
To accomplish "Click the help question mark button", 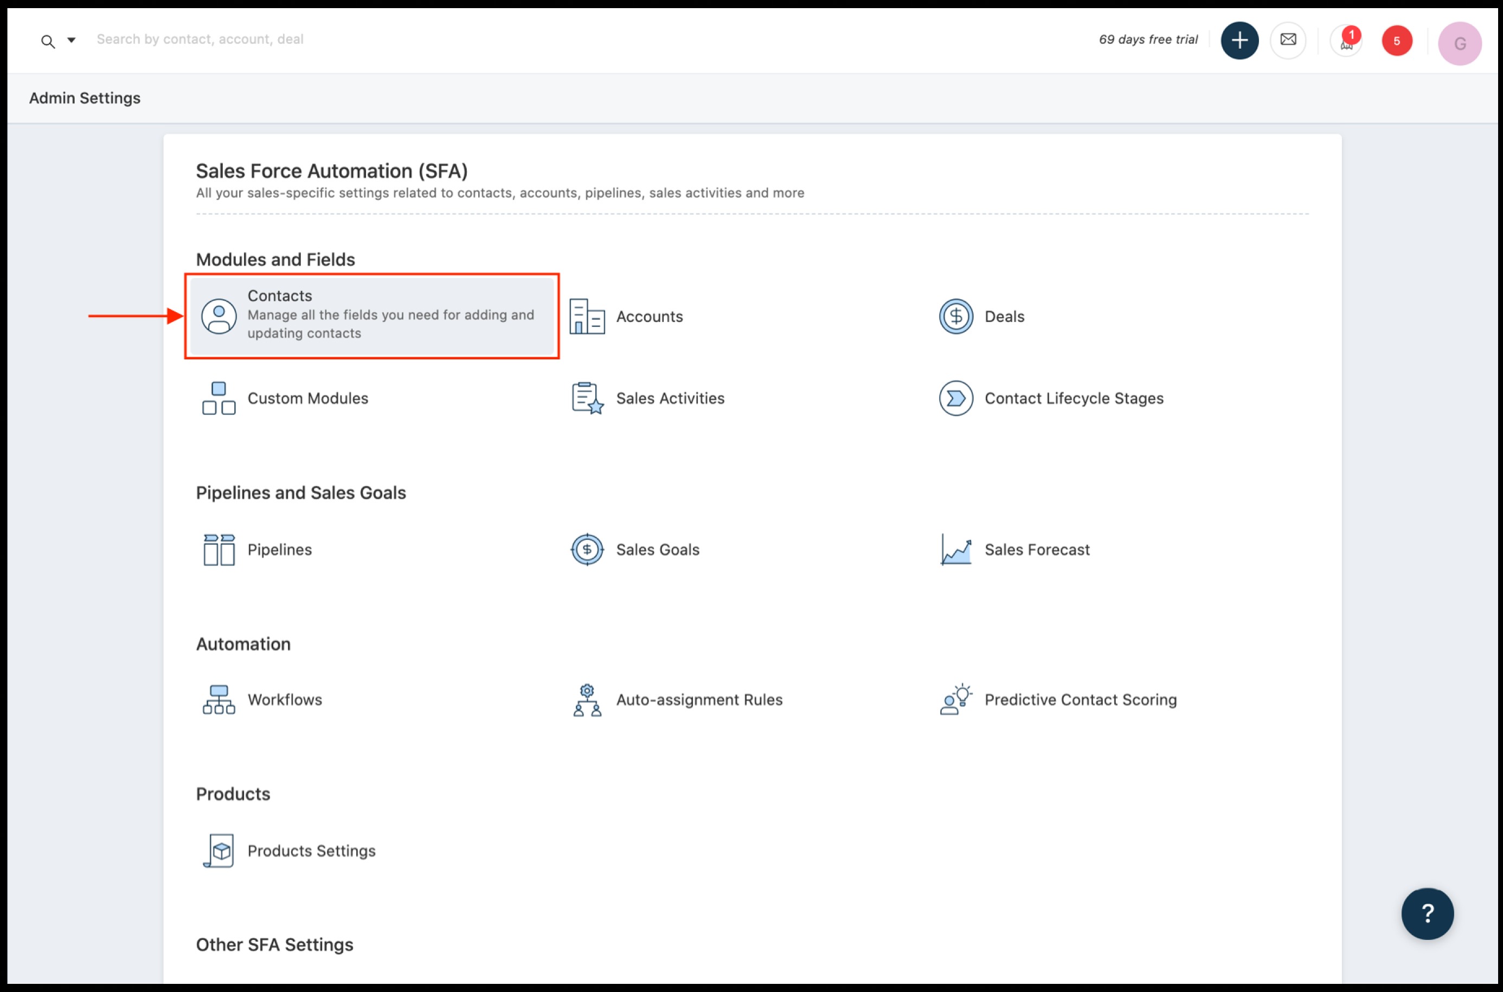I will (1427, 913).
